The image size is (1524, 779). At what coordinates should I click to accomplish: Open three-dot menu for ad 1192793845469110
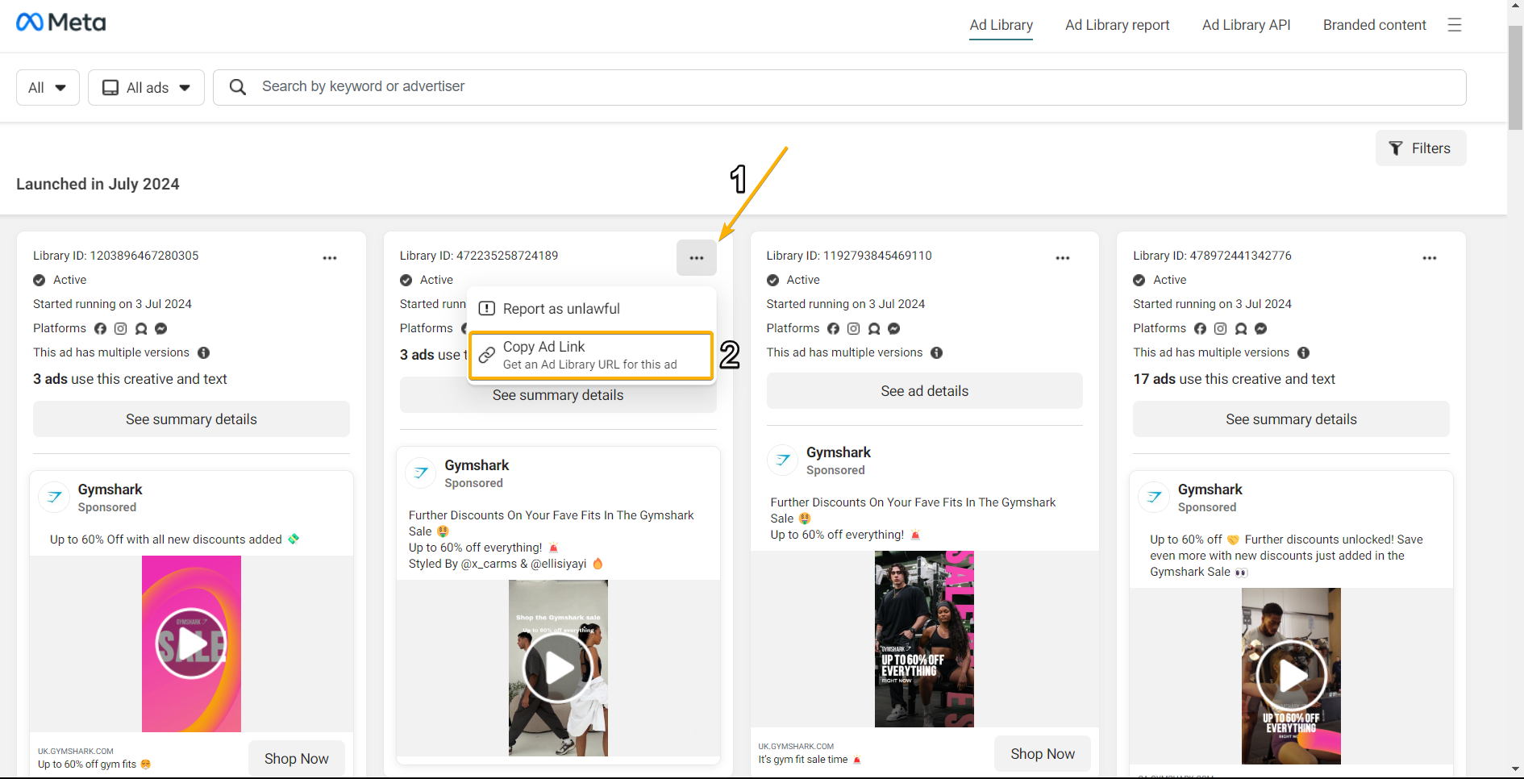[x=1063, y=258]
